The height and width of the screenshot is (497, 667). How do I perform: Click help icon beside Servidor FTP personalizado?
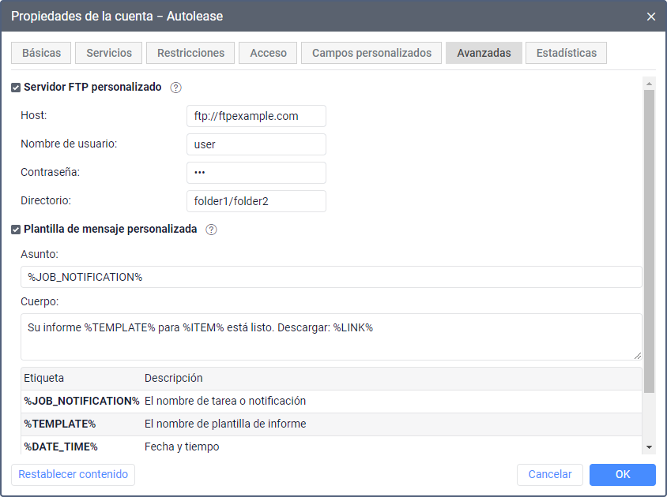click(x=176, y=88)
